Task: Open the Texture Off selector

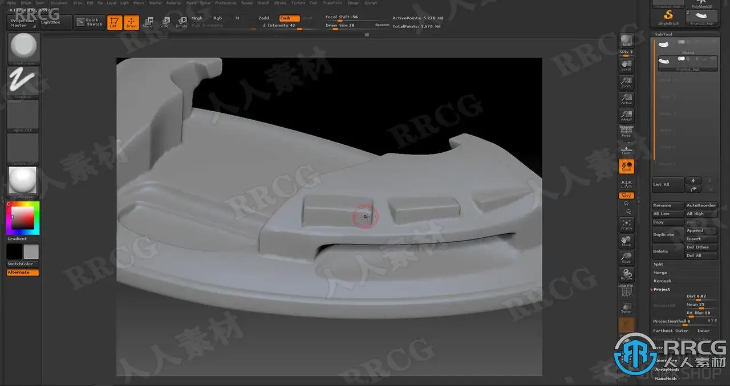Action: click(23, 149)
